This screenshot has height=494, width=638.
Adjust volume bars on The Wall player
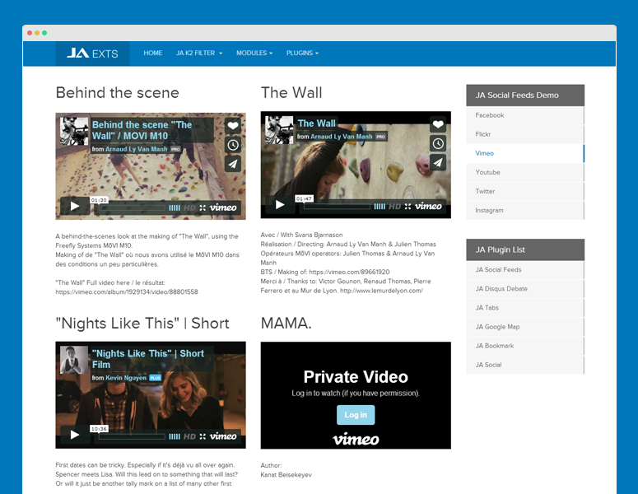[x=380, y=207]
